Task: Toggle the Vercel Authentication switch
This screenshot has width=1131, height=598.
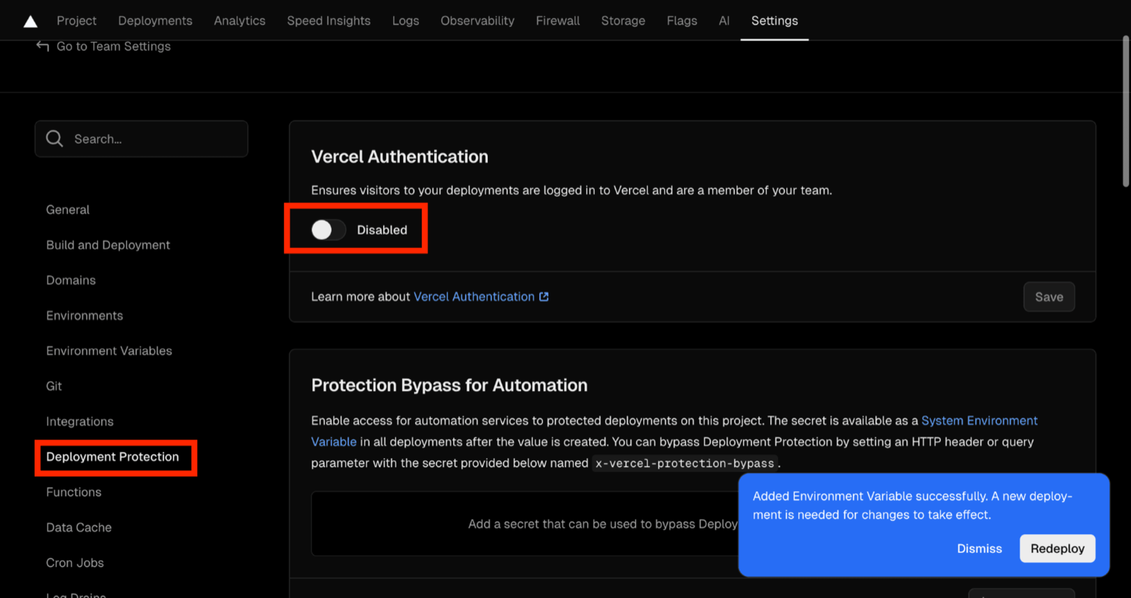Action: [329, 230]
